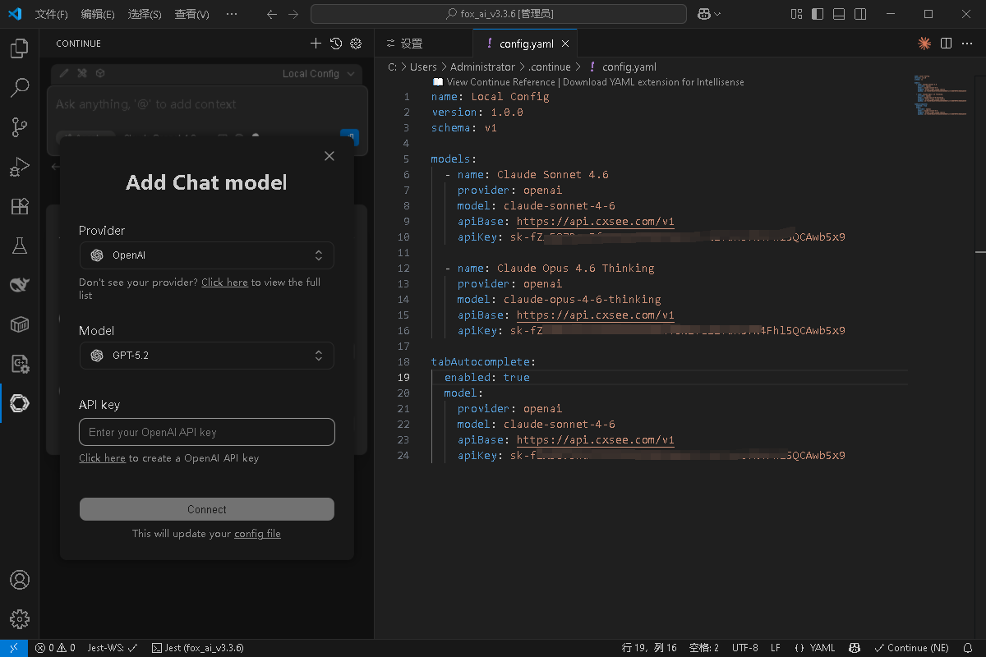986x657 pixels.
Task: Open the 文件(F) menu
Action: coord(51,14)
